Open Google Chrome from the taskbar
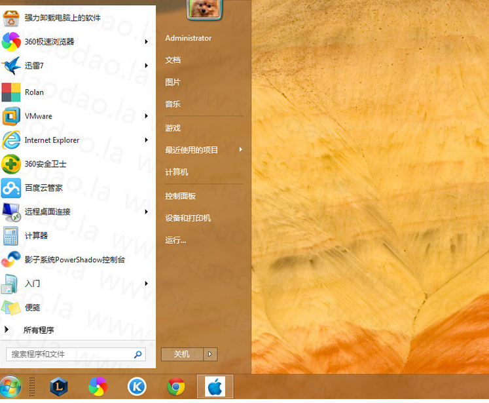This screenshot has width=489, height=403. pos(176,387)
